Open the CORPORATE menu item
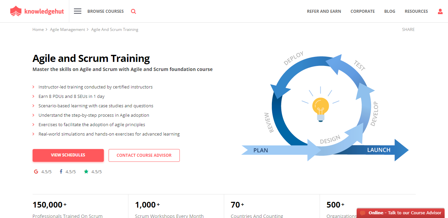Image resolution: width=448 pixels, height=218 pixels. pos(363,11)
